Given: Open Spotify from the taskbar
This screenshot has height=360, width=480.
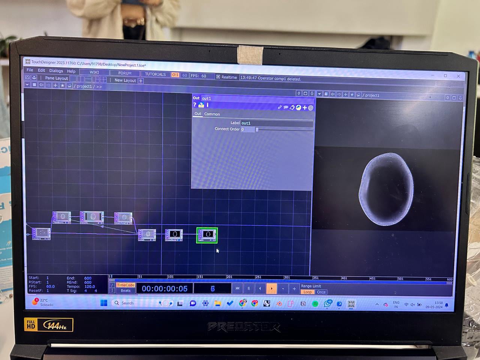Looking at the screenshot, I should click(315, 304).
